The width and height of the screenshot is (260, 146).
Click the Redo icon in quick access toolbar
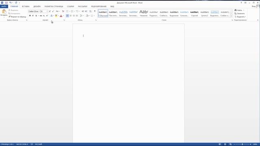point(16,3)
